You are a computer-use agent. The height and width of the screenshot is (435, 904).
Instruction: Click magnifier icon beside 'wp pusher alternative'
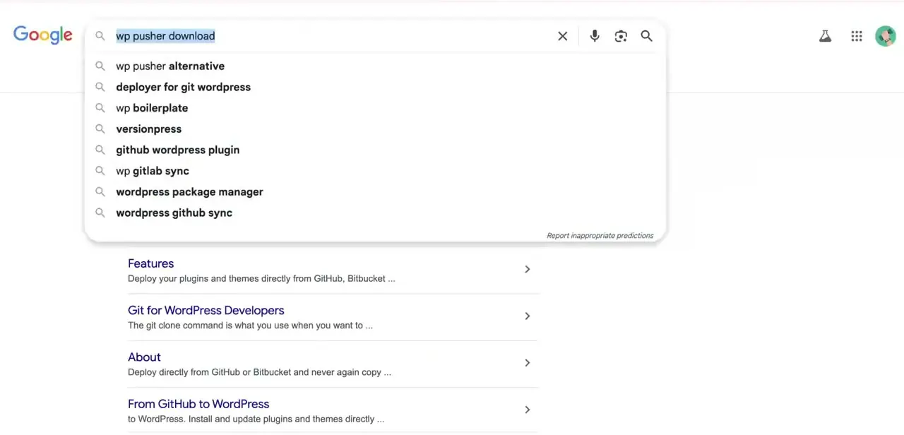100,66
